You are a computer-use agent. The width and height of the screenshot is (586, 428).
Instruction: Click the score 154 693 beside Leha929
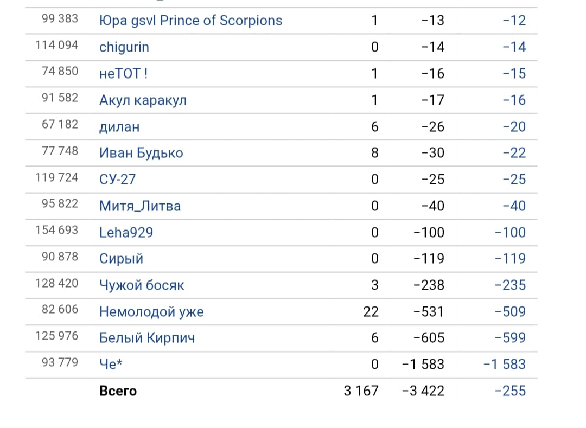(x=56, y=230)
